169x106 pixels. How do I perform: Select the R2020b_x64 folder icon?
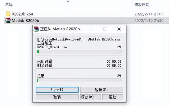point(8,14)
